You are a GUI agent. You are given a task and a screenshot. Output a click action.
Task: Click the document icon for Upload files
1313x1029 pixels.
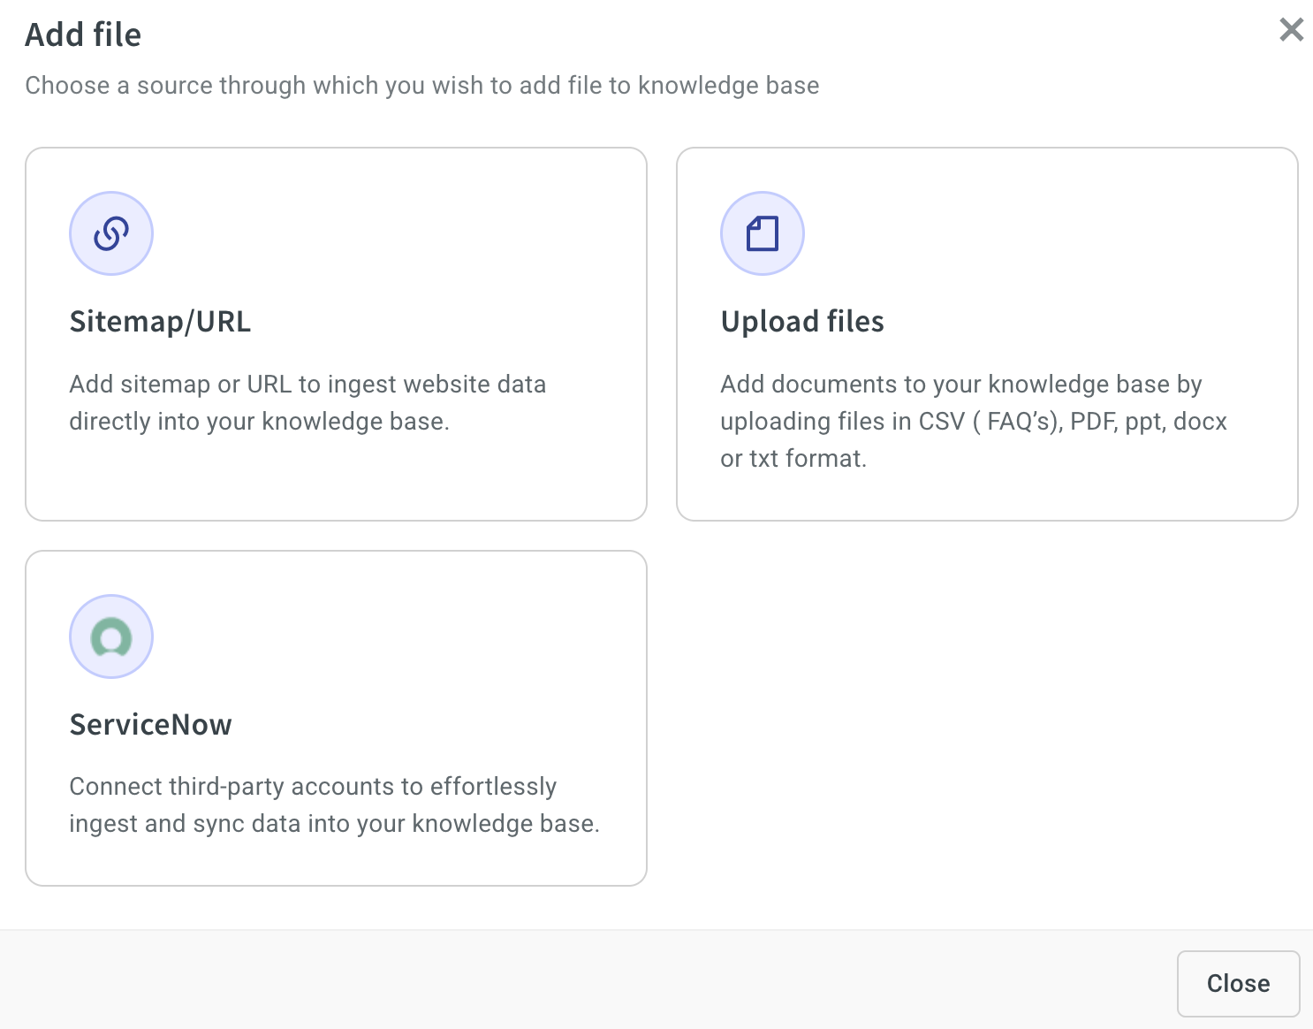[x=762, y=233]
